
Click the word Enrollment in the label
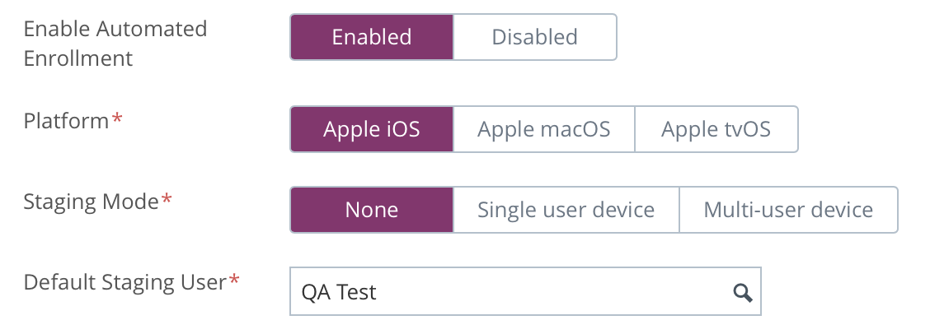click(78, 59)
